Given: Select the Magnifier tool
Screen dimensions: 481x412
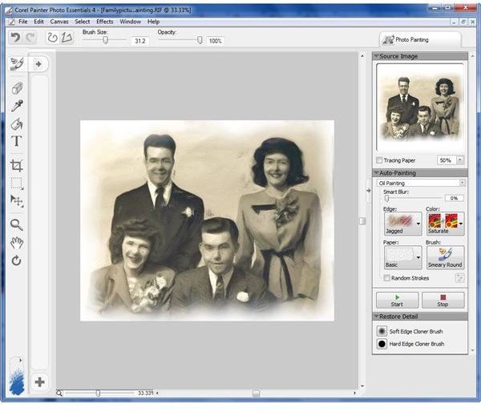Looking at the screenshot, I should tap(17, 225).
